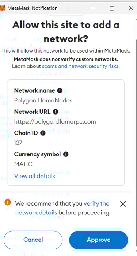Click the MetaMask fox icon in title bar
Screen dimensions: 137x256
click(3, 8)
